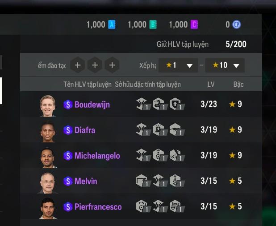Select the Boudewijn coach row
The image size is (276, 226).
pyautogui.click(x=141, y=104)
